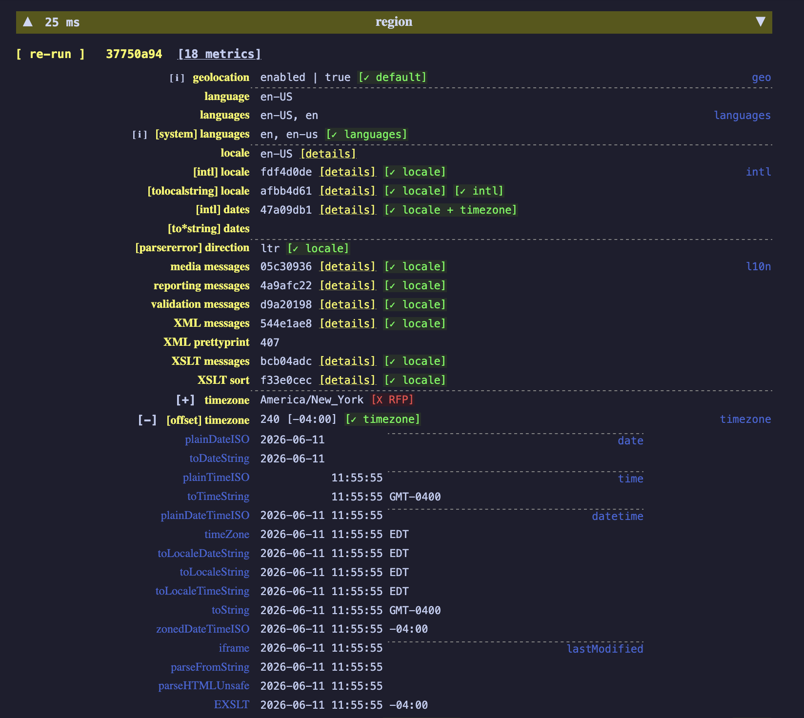Image resolution: width=804 pixels, height=718 pixels.
Task: Click the zonedDateTimeISO label
Action: click(x=202, y=629)
